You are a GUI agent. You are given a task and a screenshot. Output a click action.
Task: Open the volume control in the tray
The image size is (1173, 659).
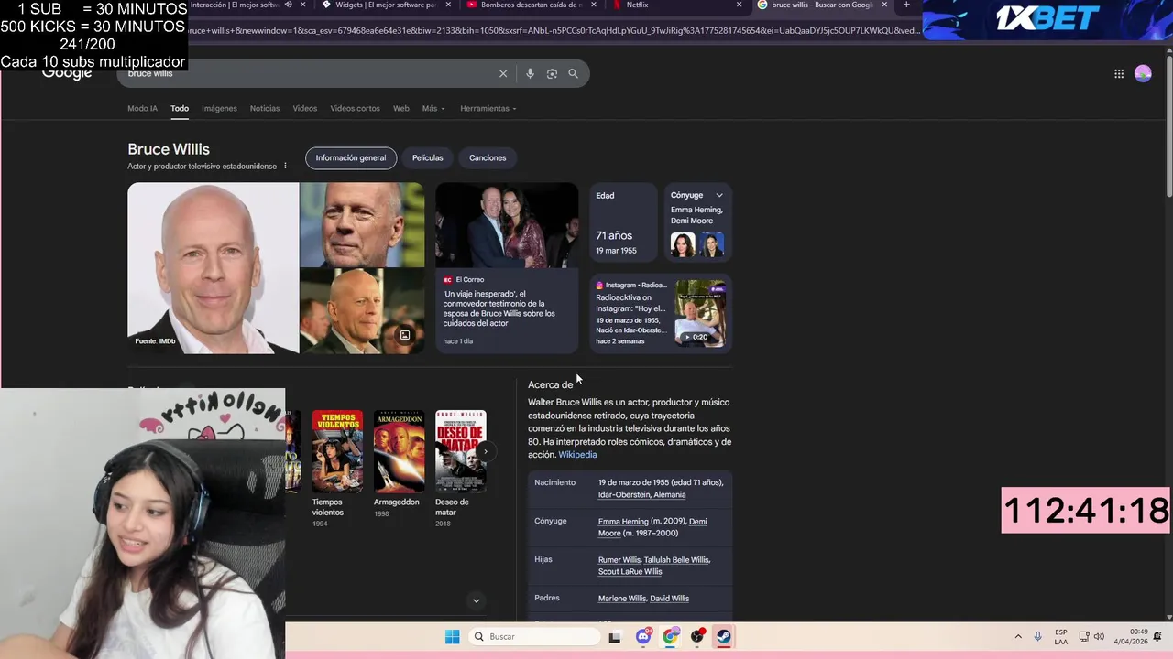click(x=1099, y=636)
